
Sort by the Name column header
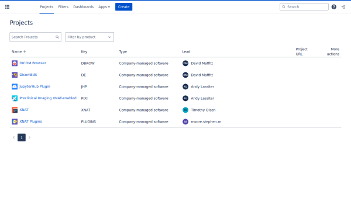click(x=16, y=51)
